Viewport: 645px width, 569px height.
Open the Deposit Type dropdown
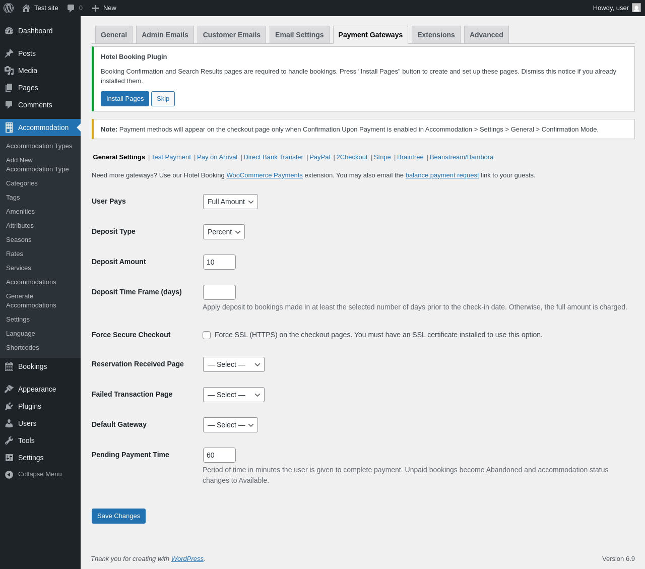pos(224,232)
